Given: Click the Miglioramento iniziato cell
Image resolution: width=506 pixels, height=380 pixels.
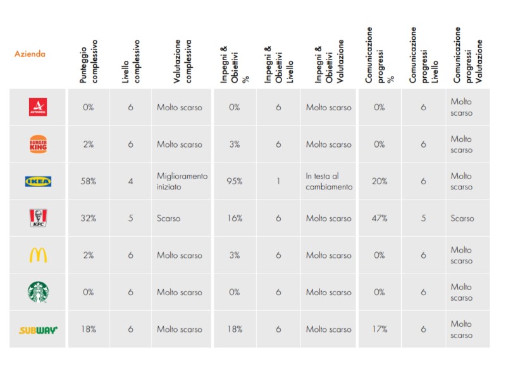Looking at the screenshot, I should coord(182,182).
